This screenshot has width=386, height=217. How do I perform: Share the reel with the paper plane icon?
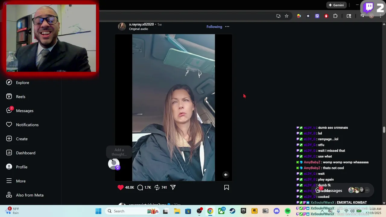[x=173, y=187]
